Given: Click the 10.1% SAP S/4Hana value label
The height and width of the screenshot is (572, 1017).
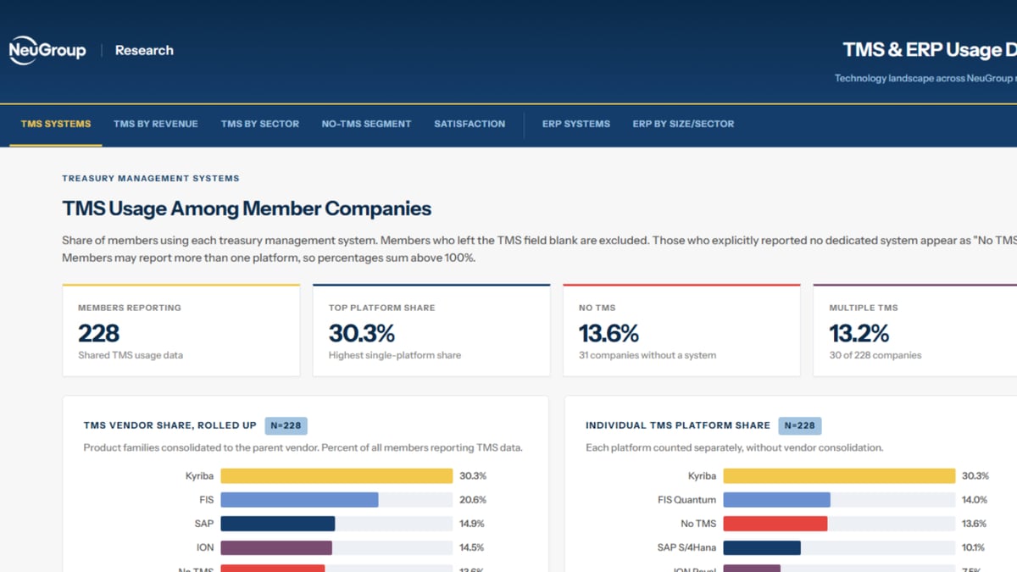Looking at the screenshot, I should point(975,547).
